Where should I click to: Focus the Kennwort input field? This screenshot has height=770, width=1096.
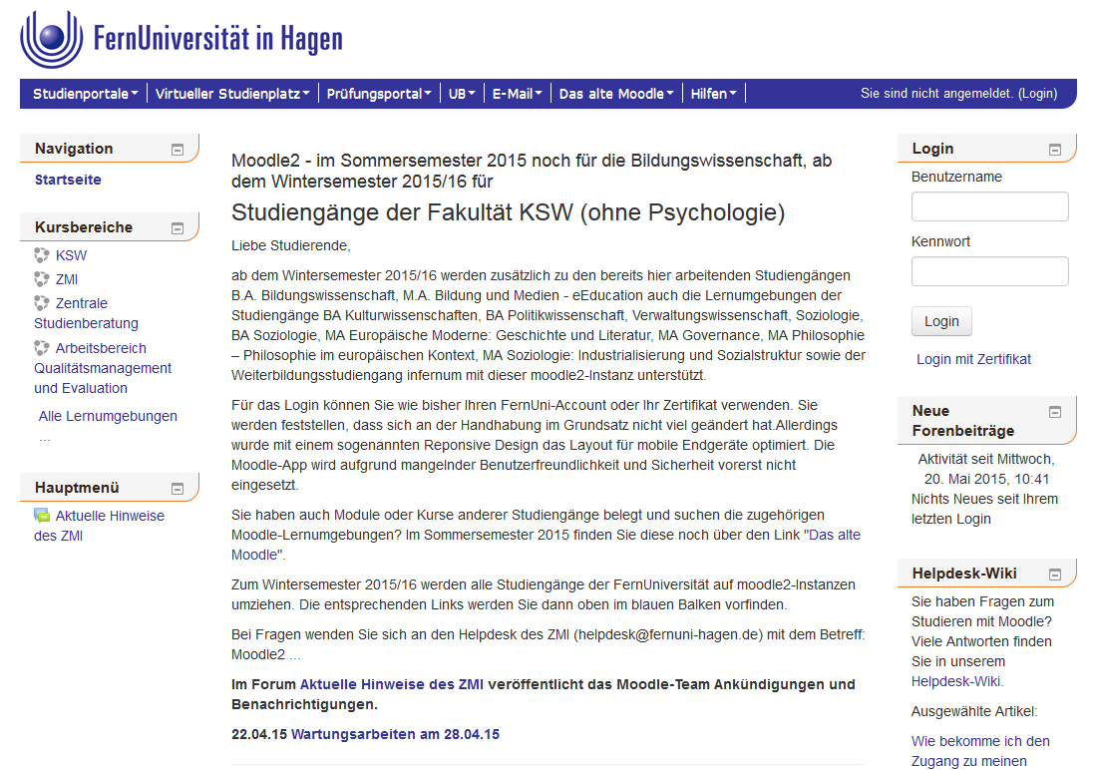pyautogui.click(x=989, y=271)
